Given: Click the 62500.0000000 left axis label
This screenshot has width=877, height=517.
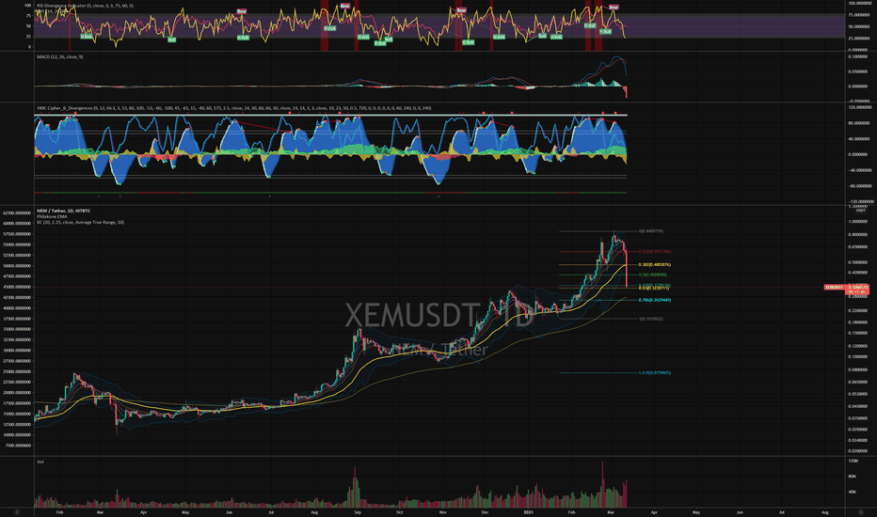Looking at the screenshot, I should (17, 213).
